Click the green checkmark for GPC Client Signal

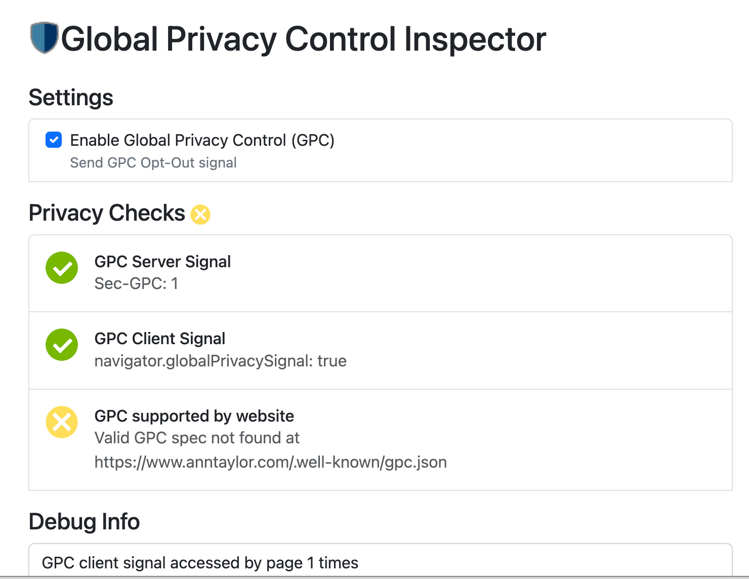62,345
